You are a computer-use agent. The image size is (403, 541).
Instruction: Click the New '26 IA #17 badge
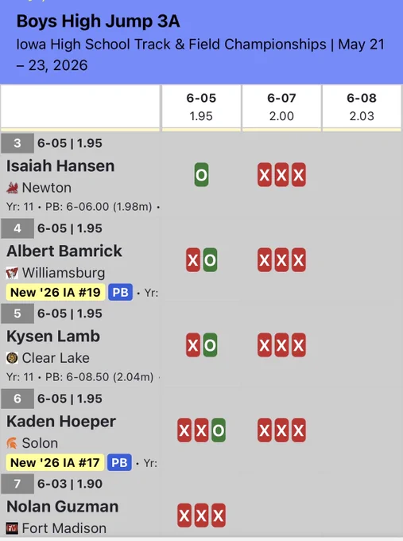(x=55, y=462)
